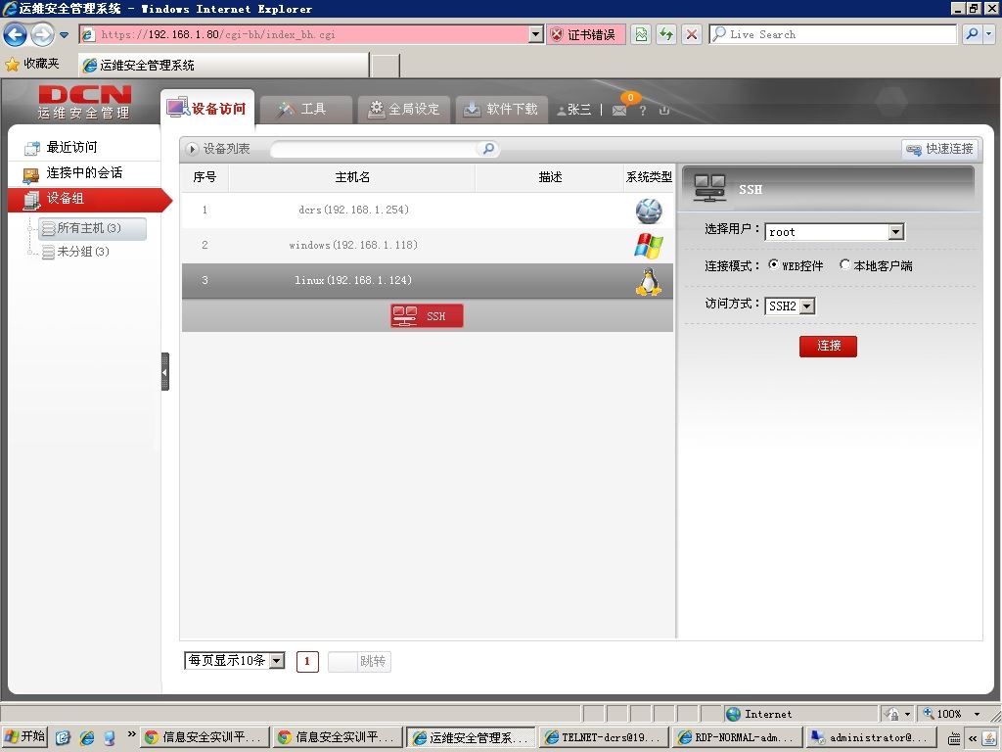Switch to the TELNET-dcrs taskbar window
Screen dimensions: 1002x752
pos(604,737)
